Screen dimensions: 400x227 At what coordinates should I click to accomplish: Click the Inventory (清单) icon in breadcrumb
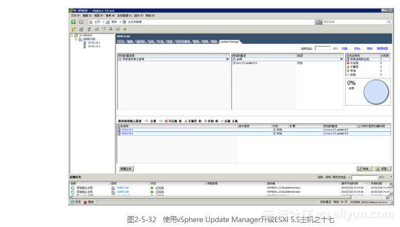108,22
